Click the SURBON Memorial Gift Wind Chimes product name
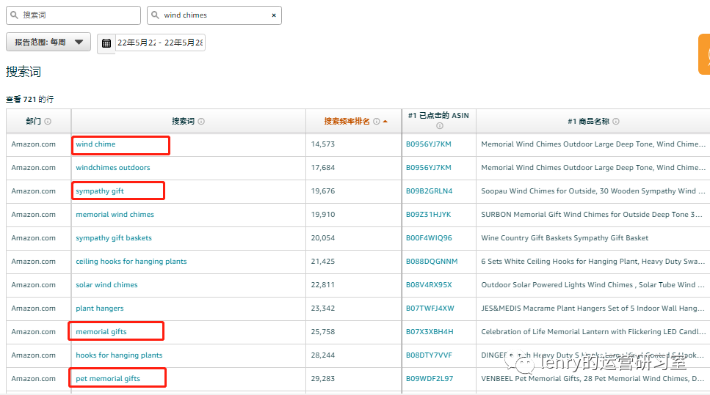 pos(593,215)
